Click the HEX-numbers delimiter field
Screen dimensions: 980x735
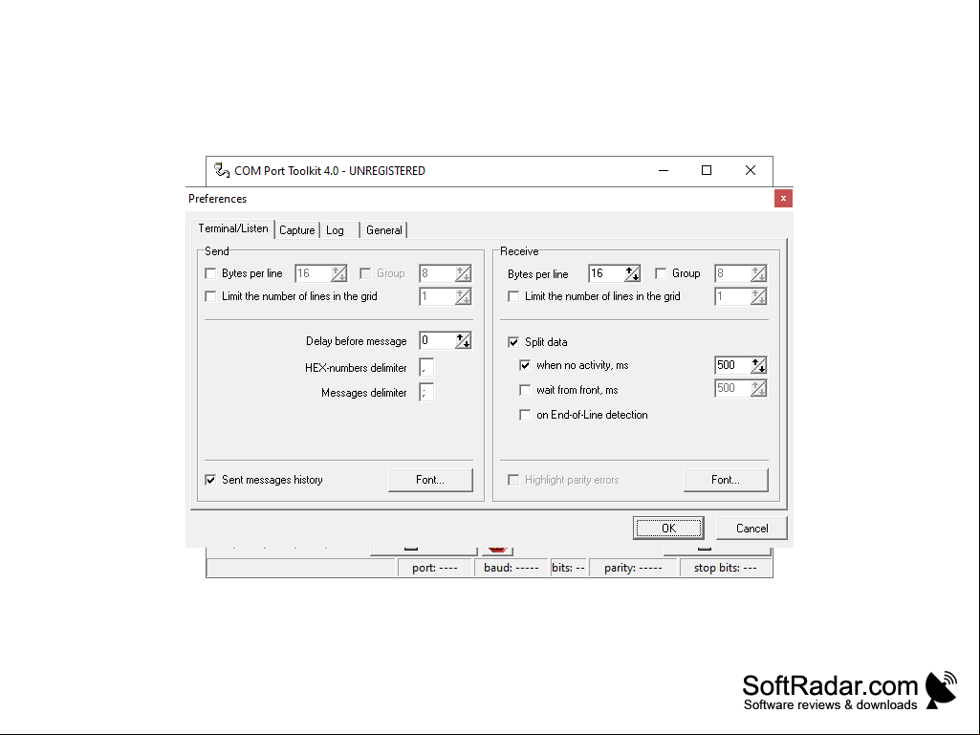tap(426, 367)
